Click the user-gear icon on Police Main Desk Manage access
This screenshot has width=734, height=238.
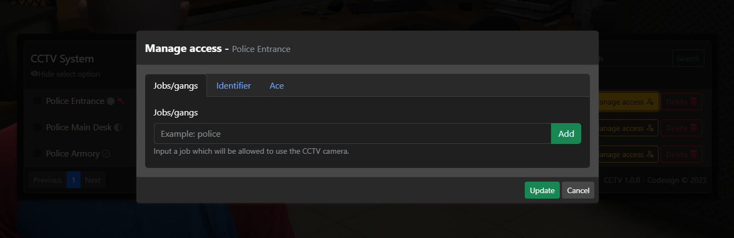click(x=650, y=128)
